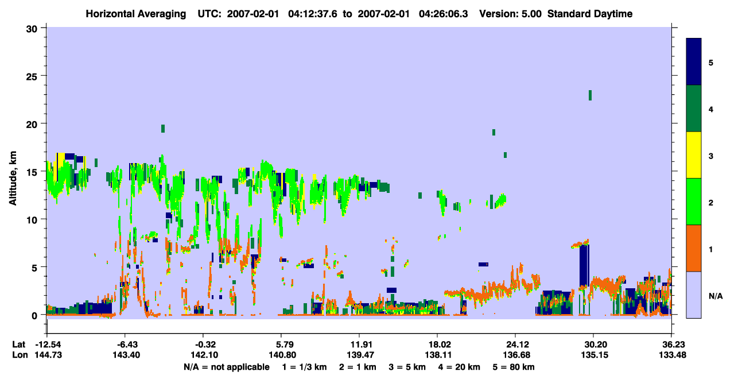Click the dark blue colorbar segment for 5
The height and width of the screenshot is (383, 746).
click(x=694, y=62)
